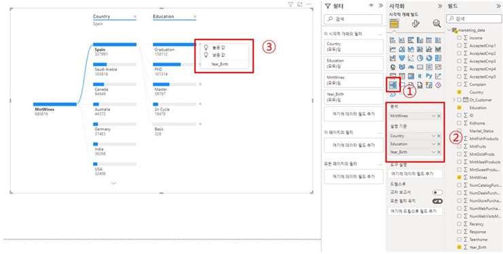
Task: Click the focus mode icon on visual
Action: pos(300,4)
